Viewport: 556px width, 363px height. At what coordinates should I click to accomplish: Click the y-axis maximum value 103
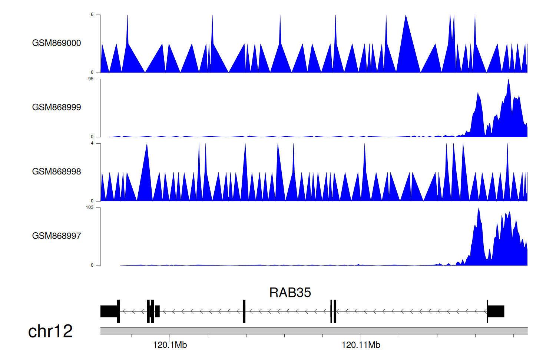tap(90, 207)
